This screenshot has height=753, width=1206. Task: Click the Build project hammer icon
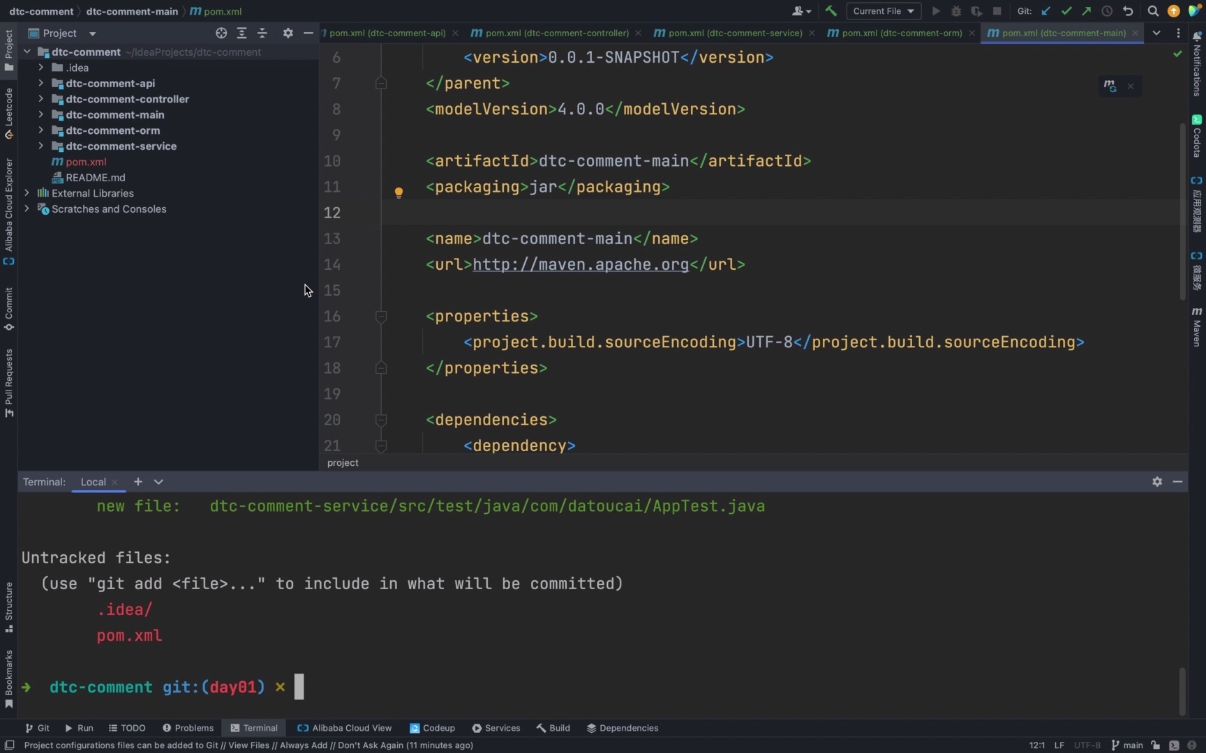click(x=831, y=11)
